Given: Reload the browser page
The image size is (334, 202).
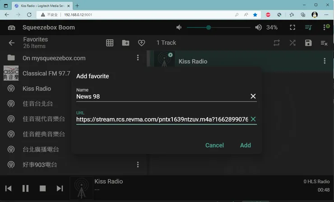Looking at the screenshot, I should (29, 15).
